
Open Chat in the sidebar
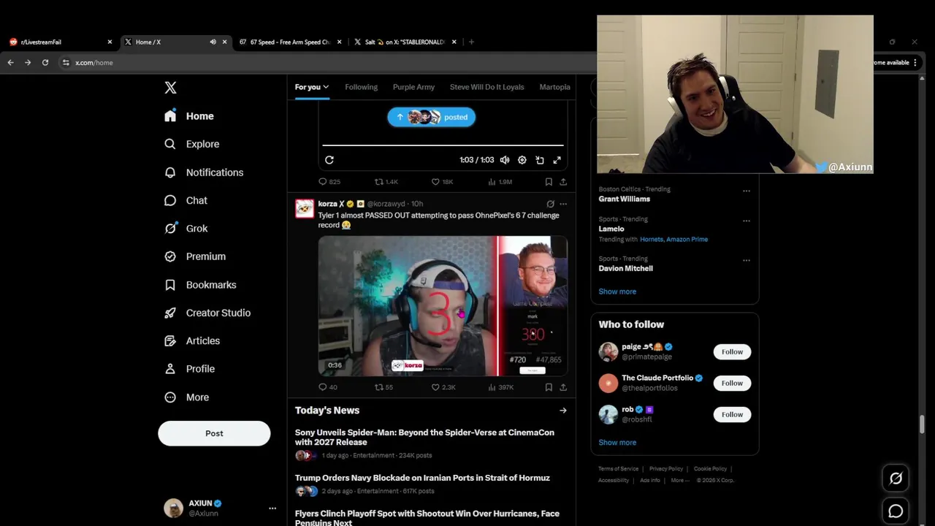click(186, 200)
